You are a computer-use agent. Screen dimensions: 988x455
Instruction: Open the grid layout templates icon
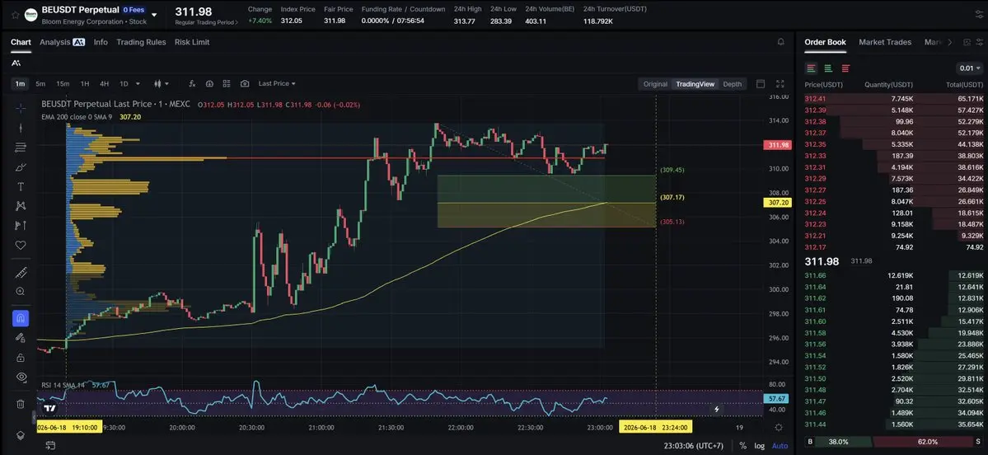click(227, 84)
